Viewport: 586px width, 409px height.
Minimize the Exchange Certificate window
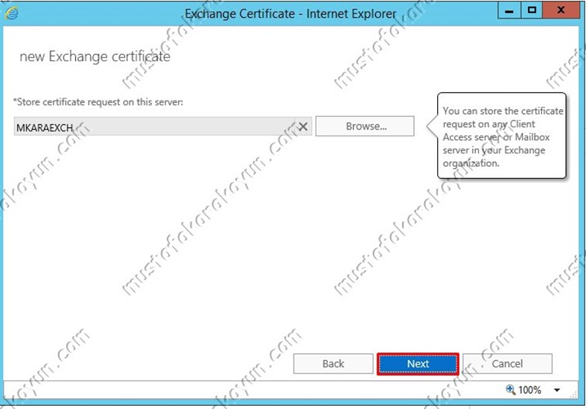tap(508, 10)
